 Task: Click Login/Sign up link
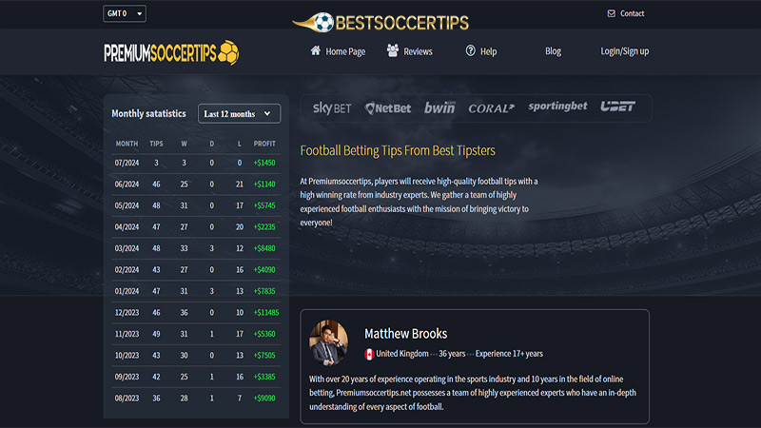[625, 51]
